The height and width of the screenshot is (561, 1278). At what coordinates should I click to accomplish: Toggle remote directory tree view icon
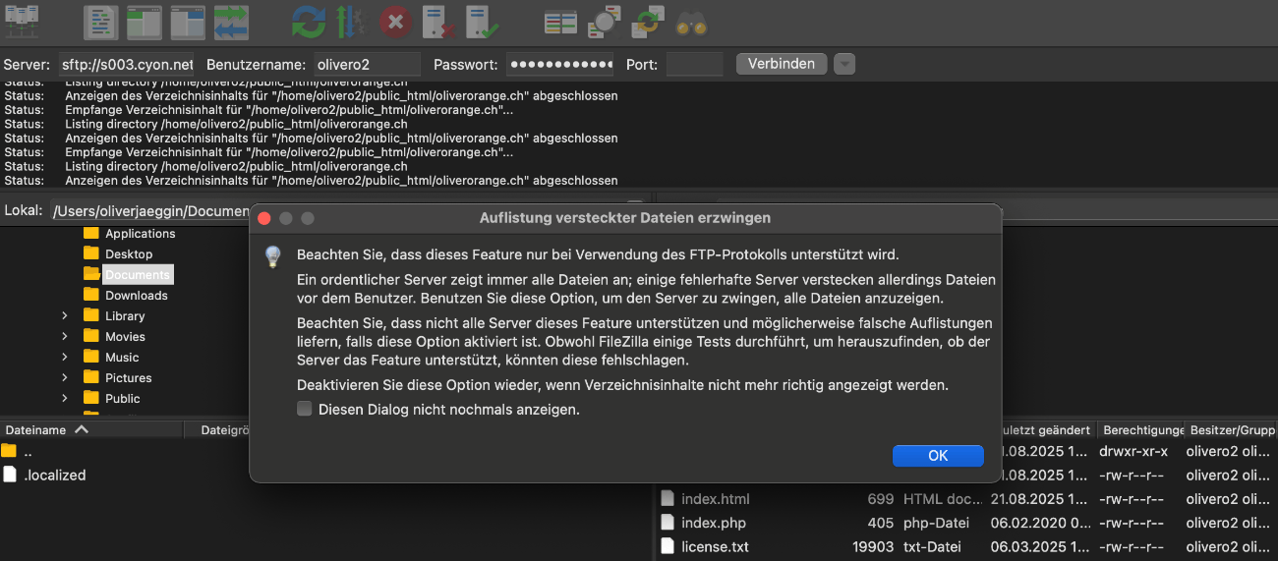188,22
